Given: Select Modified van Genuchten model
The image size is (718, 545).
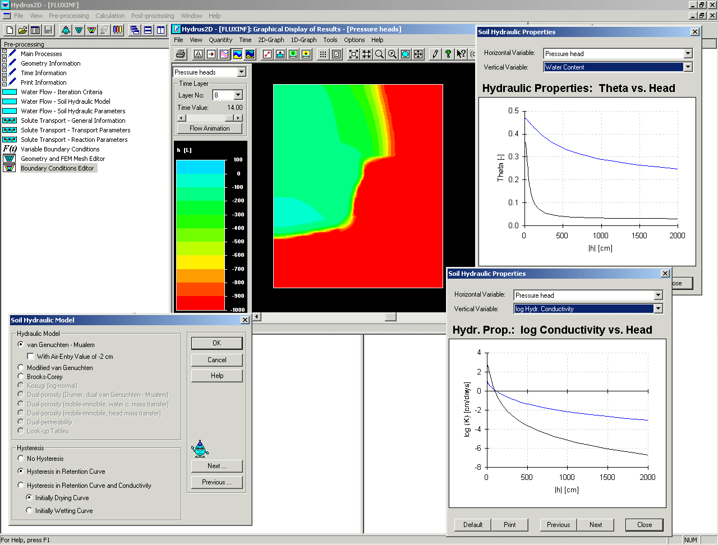Looking at the screenshot, I should point(55,368).
